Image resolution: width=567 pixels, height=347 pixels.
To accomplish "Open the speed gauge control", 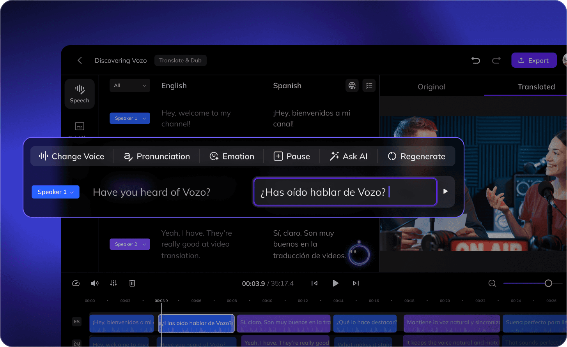I will point(76,283).
